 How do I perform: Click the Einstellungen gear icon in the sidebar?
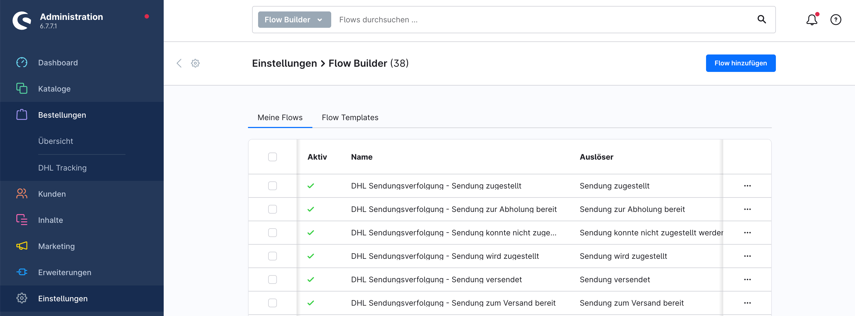(22, 298)
